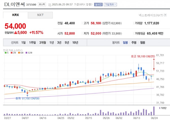Select the KRX exchange tab

15,15
